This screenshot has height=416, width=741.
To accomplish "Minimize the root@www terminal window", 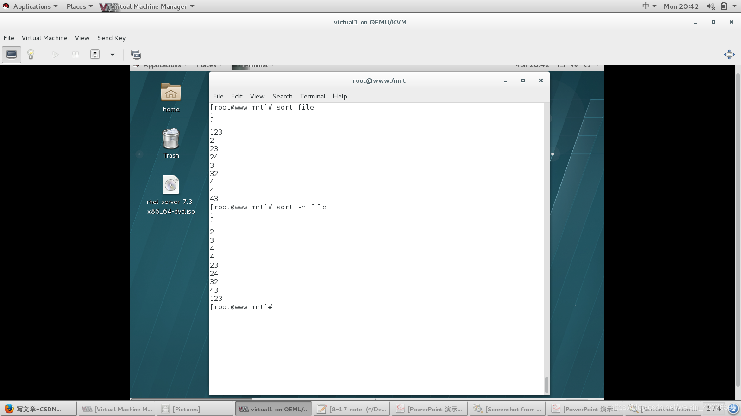I will pos(506,80).
